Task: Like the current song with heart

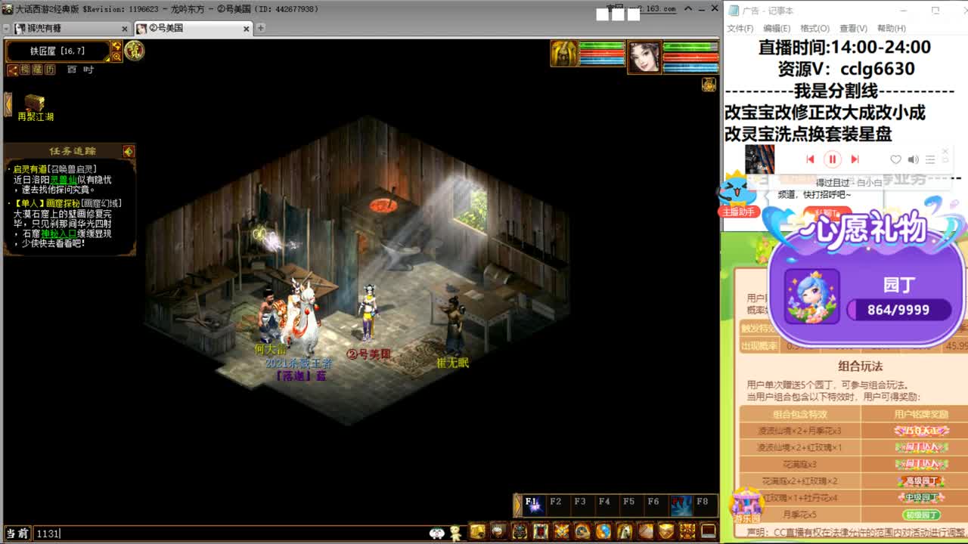Action: click(x=895, y=159)
